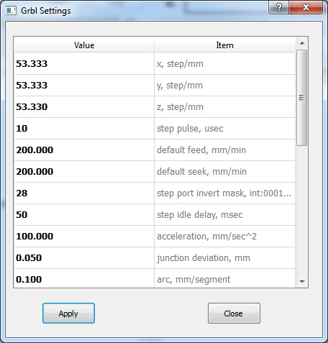The width and height of the screenshot is (328, 343).
Task: Click the Close button
Action: (234, 313)
